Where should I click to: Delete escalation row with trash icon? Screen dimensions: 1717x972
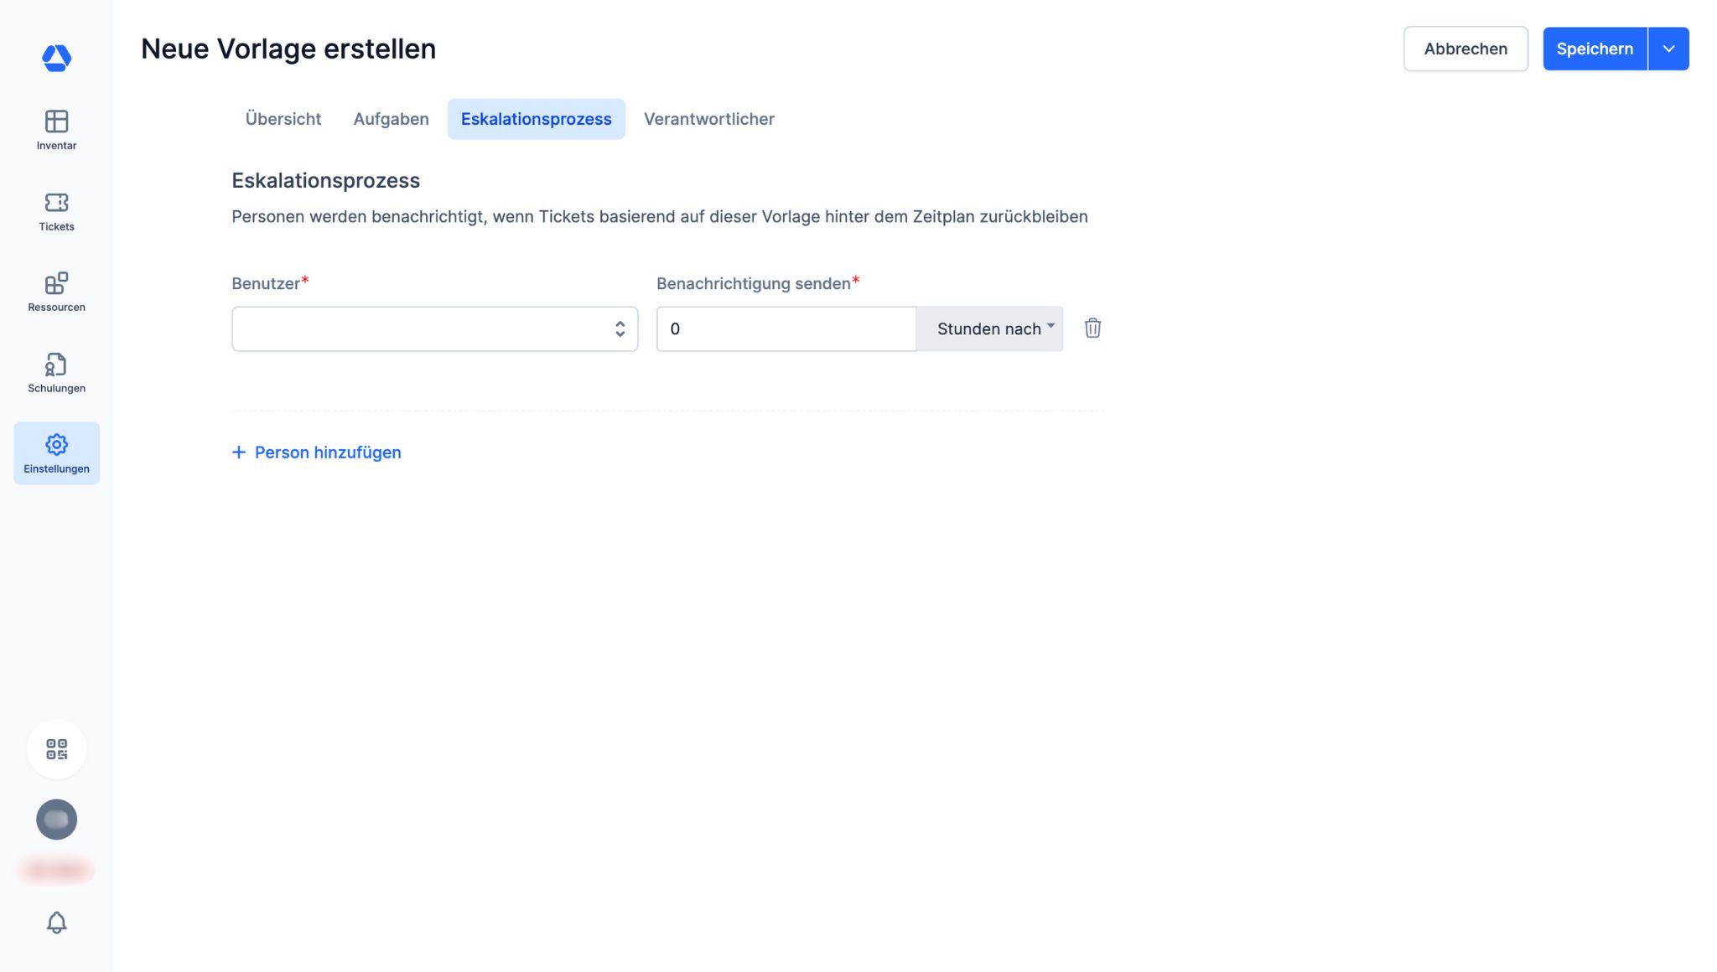tap(1092, 328)
